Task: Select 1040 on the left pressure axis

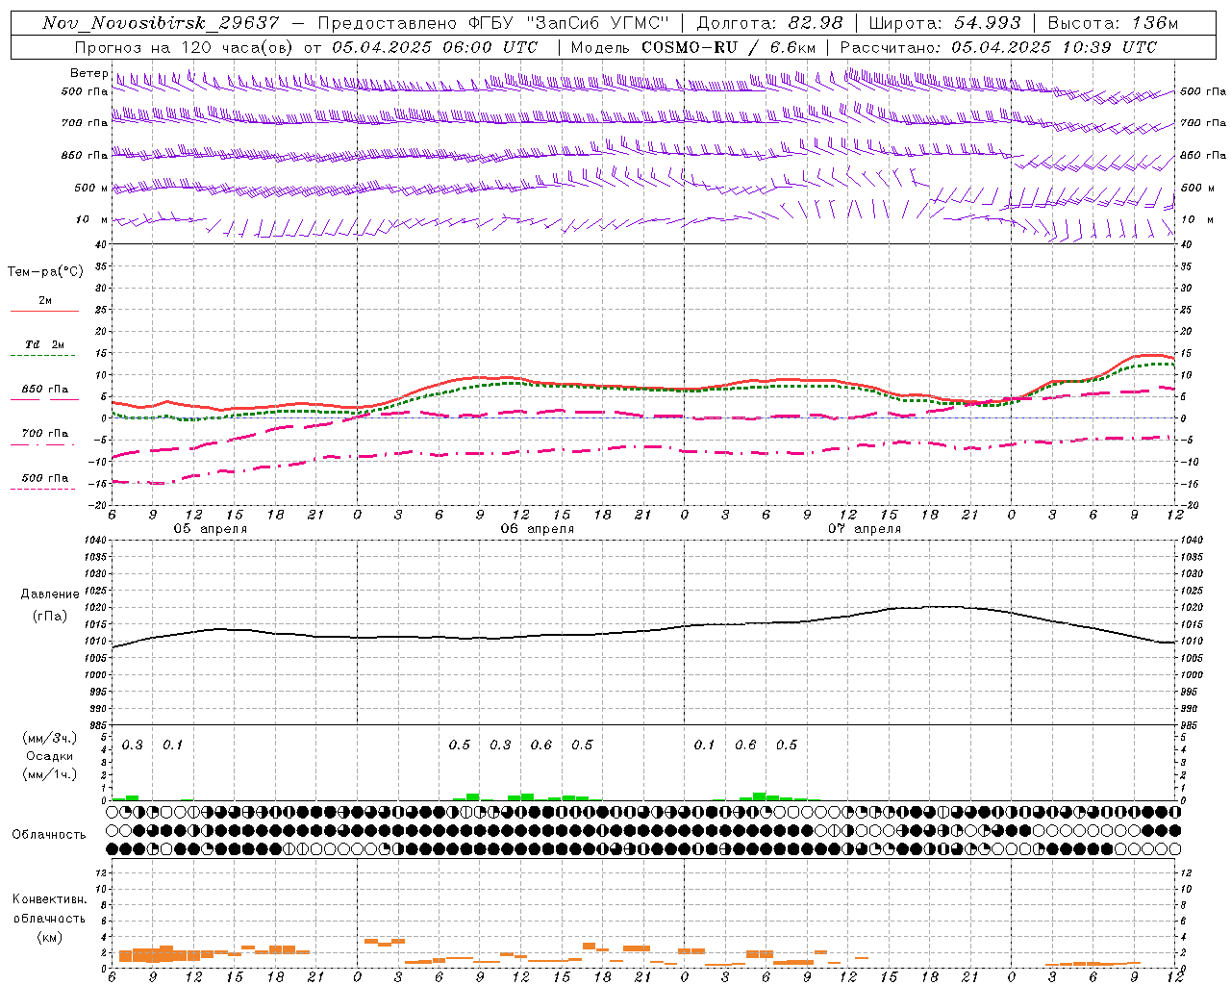Action: pos(93,540)
